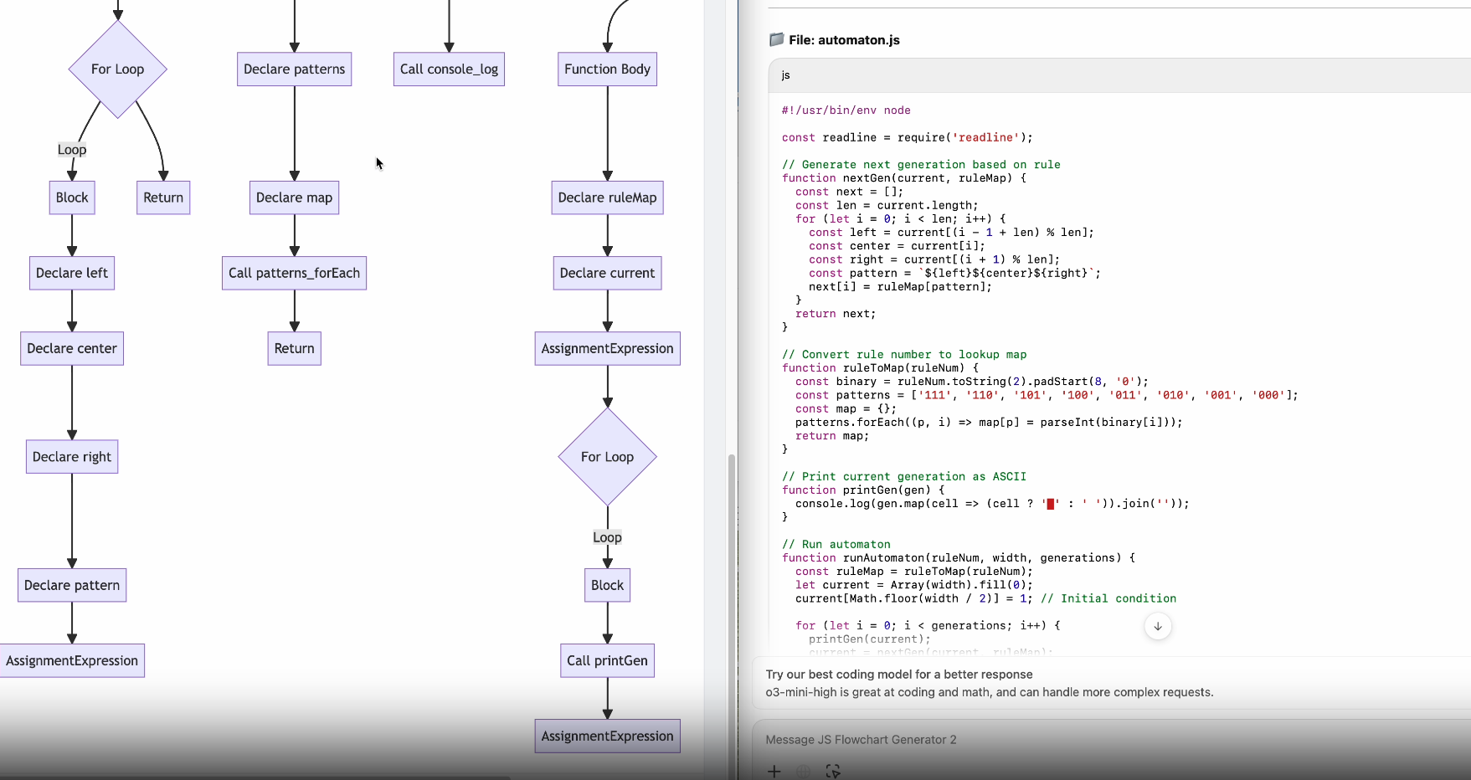Click the plus attach icon in message box
The image size is (1471, 780).
[x=774, y=772]
